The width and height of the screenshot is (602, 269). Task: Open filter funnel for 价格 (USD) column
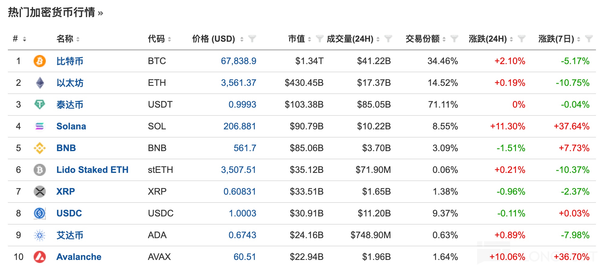click(x=252, y=39)
